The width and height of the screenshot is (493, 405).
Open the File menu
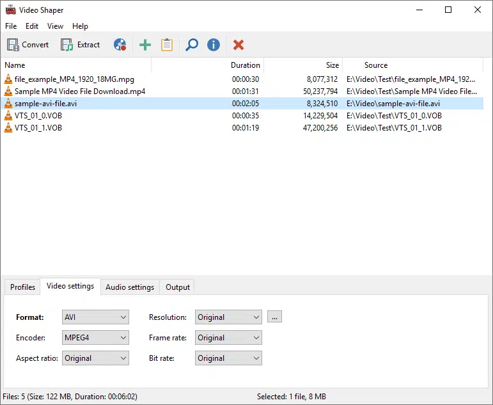[x=11, y=26]
